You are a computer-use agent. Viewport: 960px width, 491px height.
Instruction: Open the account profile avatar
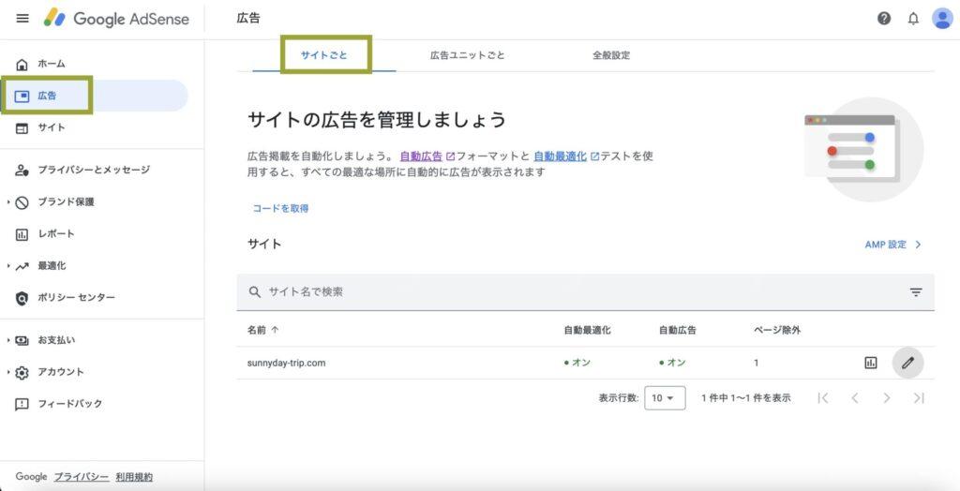[x=942, y=19]
